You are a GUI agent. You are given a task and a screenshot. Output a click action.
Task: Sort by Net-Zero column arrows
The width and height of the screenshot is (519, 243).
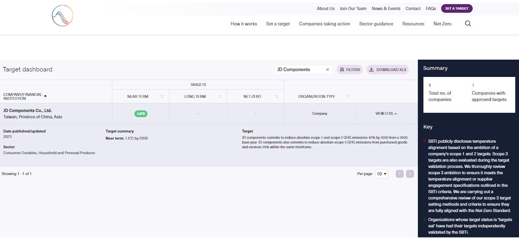[x=277, y=96]
